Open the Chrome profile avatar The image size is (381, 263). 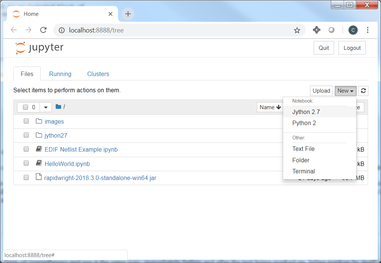353,30
